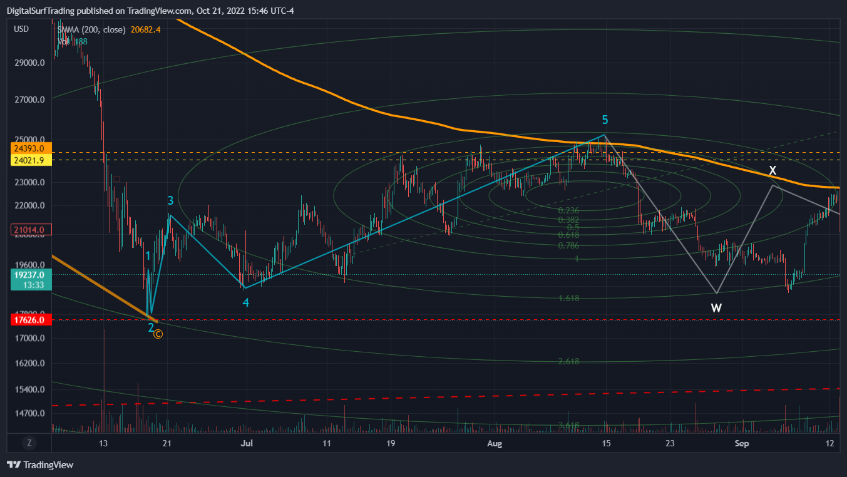Select the blue wave 2 label
This screenshot has height=477, width=847.
tap(151, 327)
